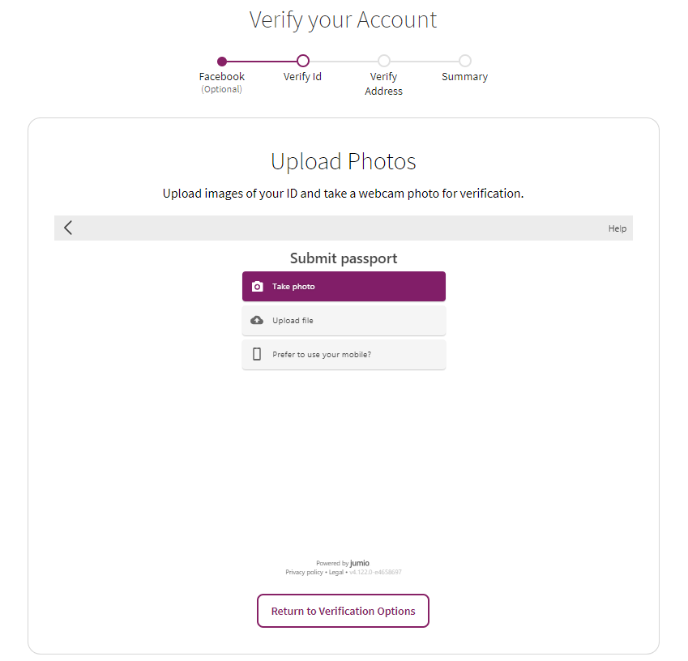Choose the Take photo button

coord(344,287)
